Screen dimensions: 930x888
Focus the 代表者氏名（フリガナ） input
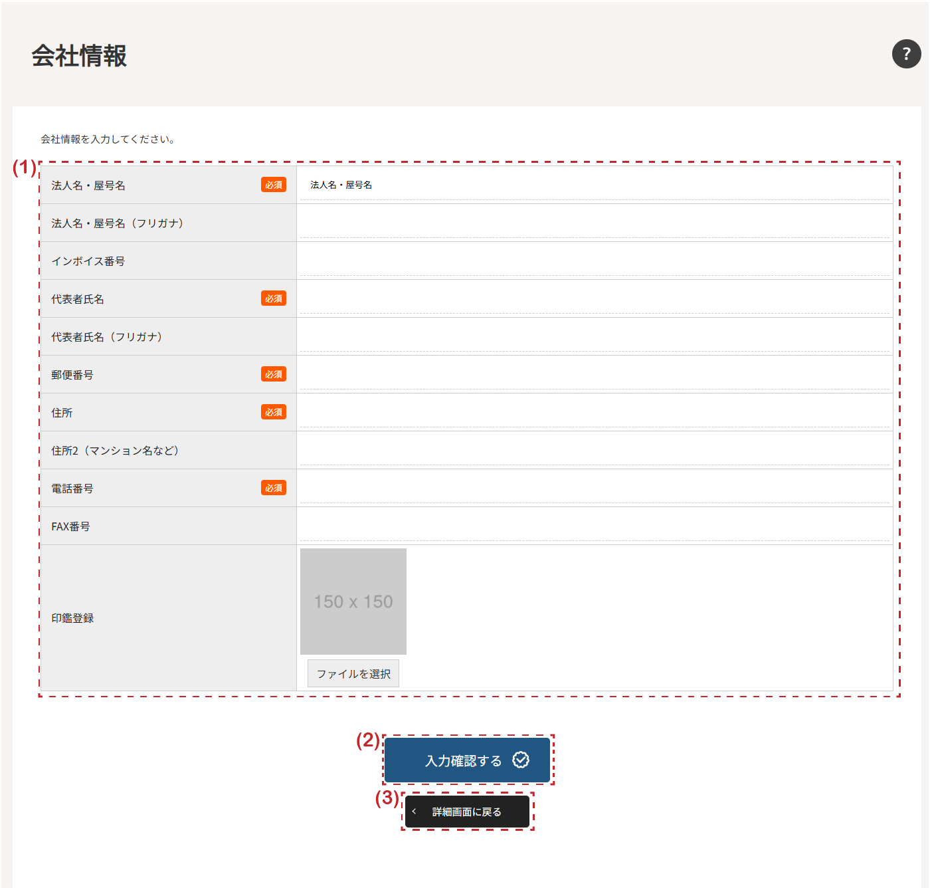pos(594,337)
